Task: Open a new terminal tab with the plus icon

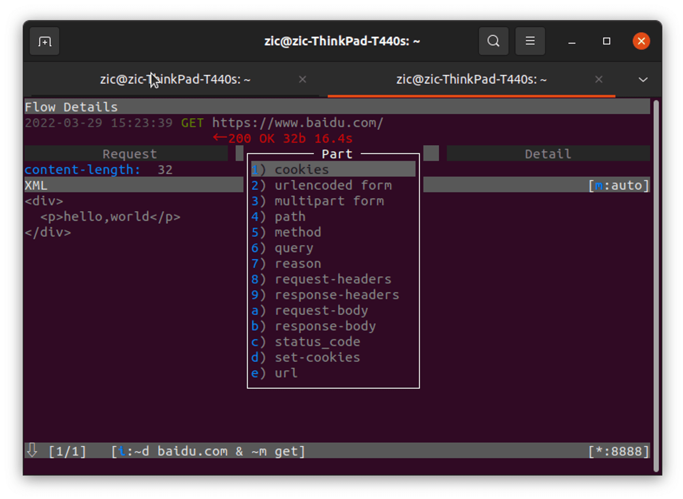Action: tap(45, 41)
